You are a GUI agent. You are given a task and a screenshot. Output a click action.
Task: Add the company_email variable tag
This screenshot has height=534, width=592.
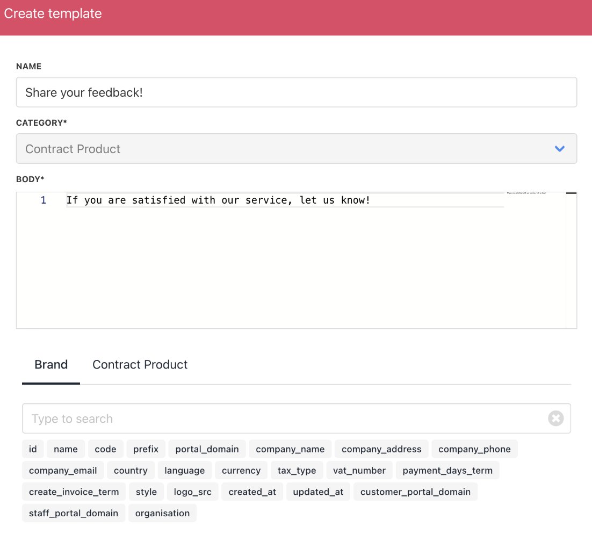(x=63, y=471)
